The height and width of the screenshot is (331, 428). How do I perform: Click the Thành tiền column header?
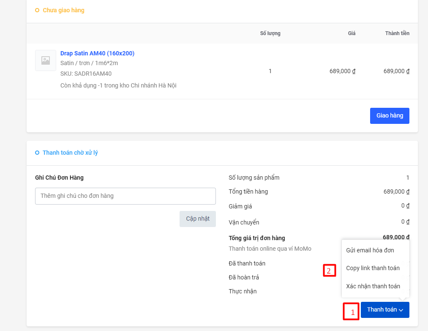(397, 33)
